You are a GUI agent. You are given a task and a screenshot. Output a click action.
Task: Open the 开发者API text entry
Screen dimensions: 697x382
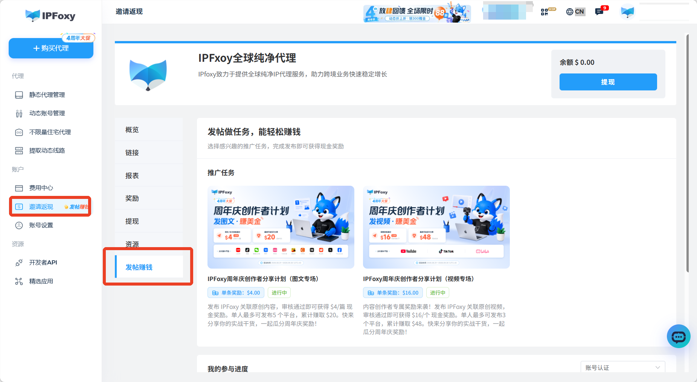(x=43, y=263)
